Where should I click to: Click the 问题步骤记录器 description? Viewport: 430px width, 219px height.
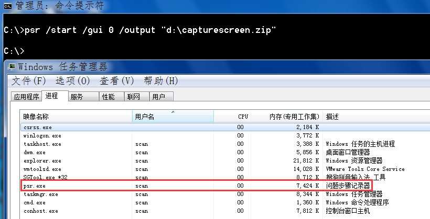348,186
